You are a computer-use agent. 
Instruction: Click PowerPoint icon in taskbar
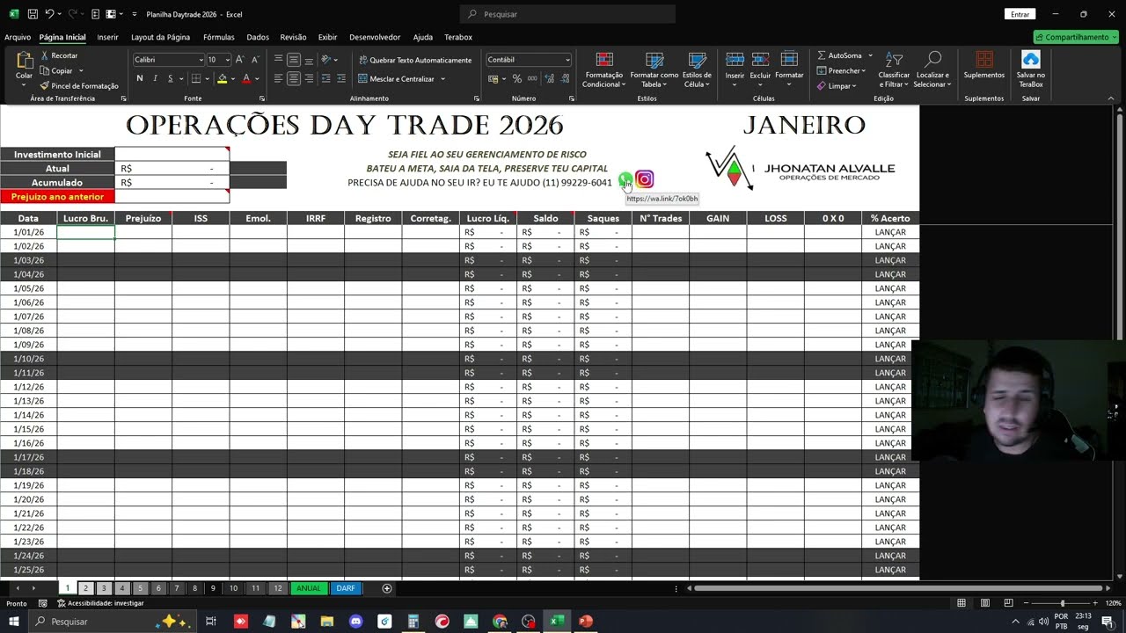click(586, 622)
